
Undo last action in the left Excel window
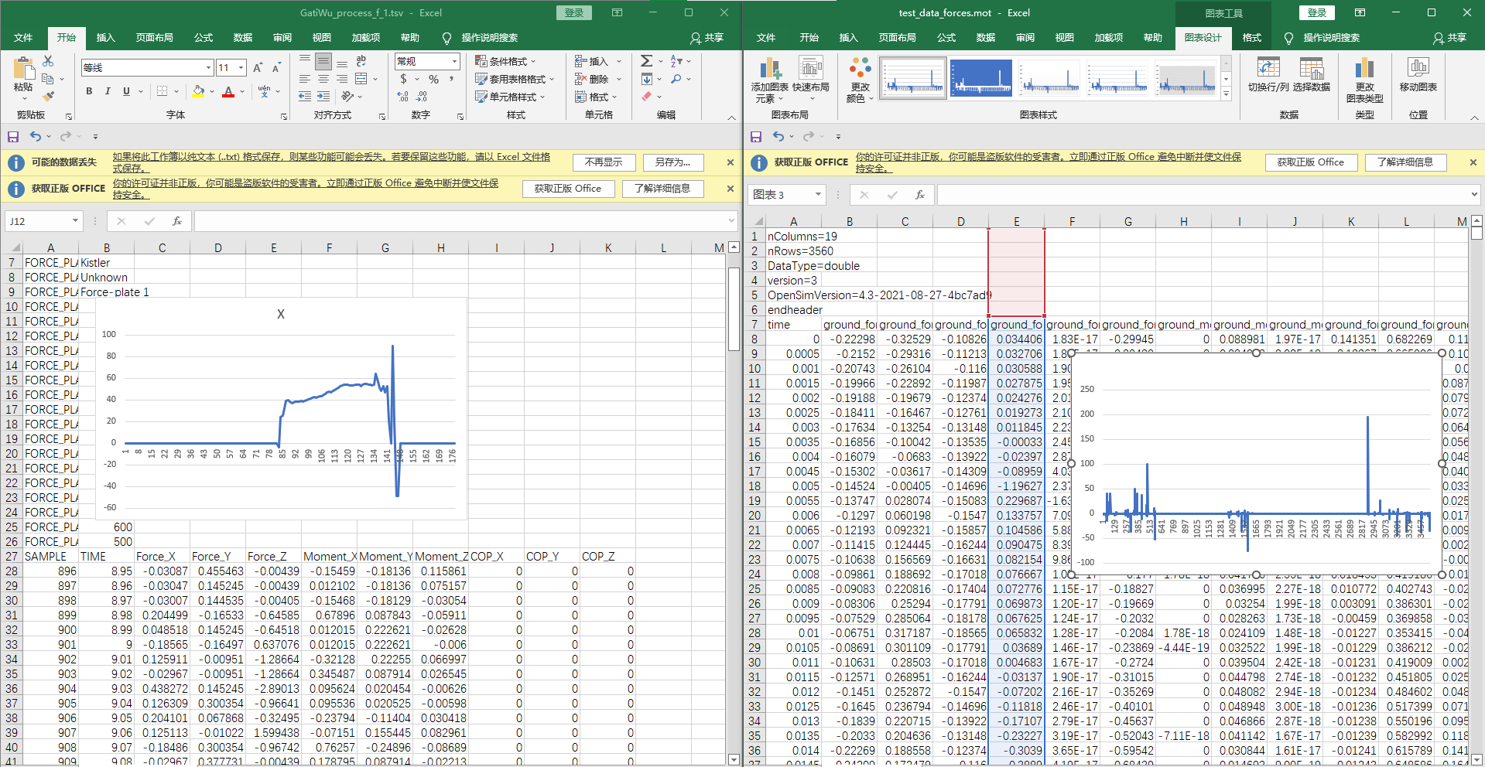coord(36,137)
